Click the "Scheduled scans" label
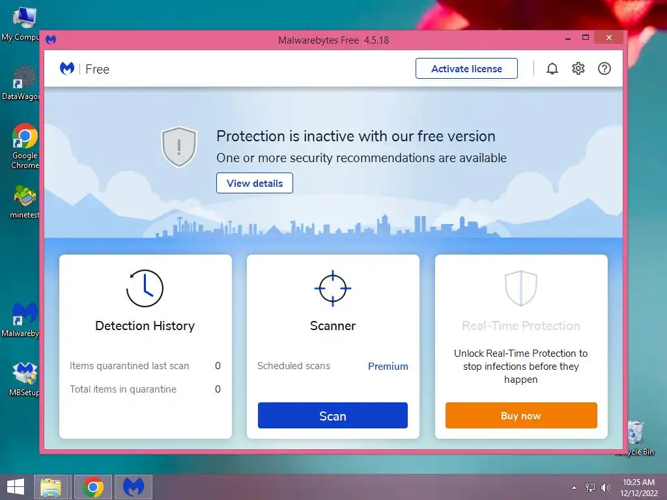This screenshot has width=667, height=500. 294,366
